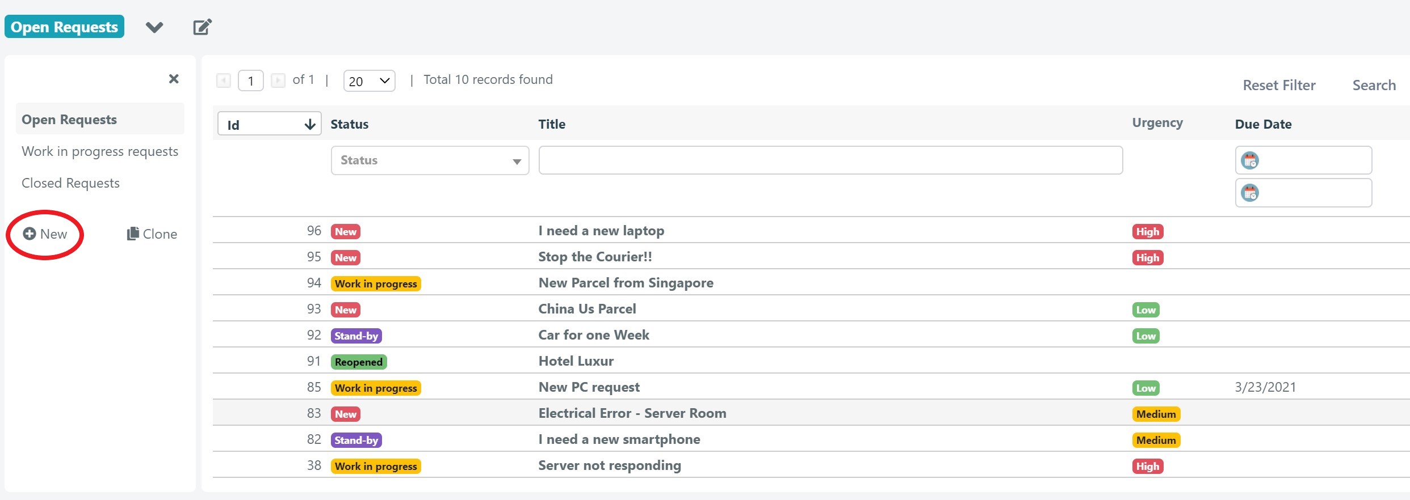Click the Urgency column header
This screenshot has width=1410, height=500.
coord(1157,122)
